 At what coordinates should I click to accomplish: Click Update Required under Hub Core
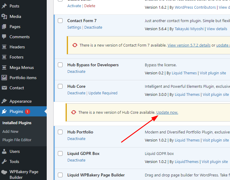tap(103, 93)
